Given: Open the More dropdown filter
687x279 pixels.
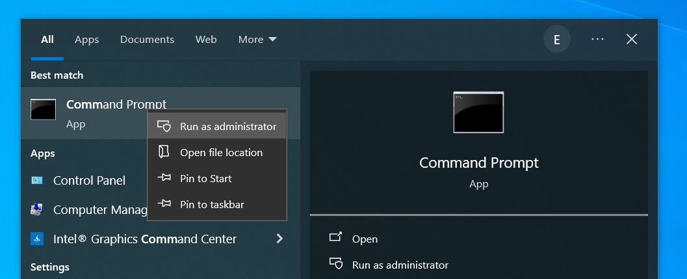Looking at the screenshot, I should tap(257, 40).
